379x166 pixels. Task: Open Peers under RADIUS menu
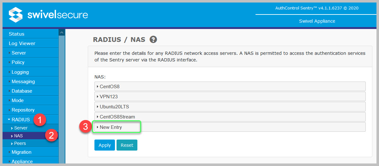tap(20, 143)
